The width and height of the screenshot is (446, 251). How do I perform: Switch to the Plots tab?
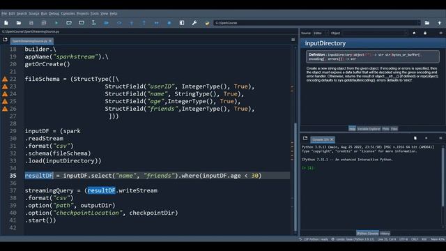(385, 129)
